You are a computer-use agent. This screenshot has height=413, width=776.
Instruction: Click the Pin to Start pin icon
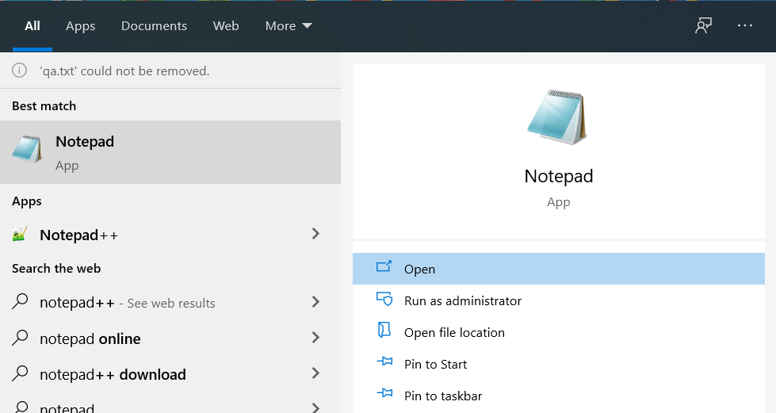[384, 361]
